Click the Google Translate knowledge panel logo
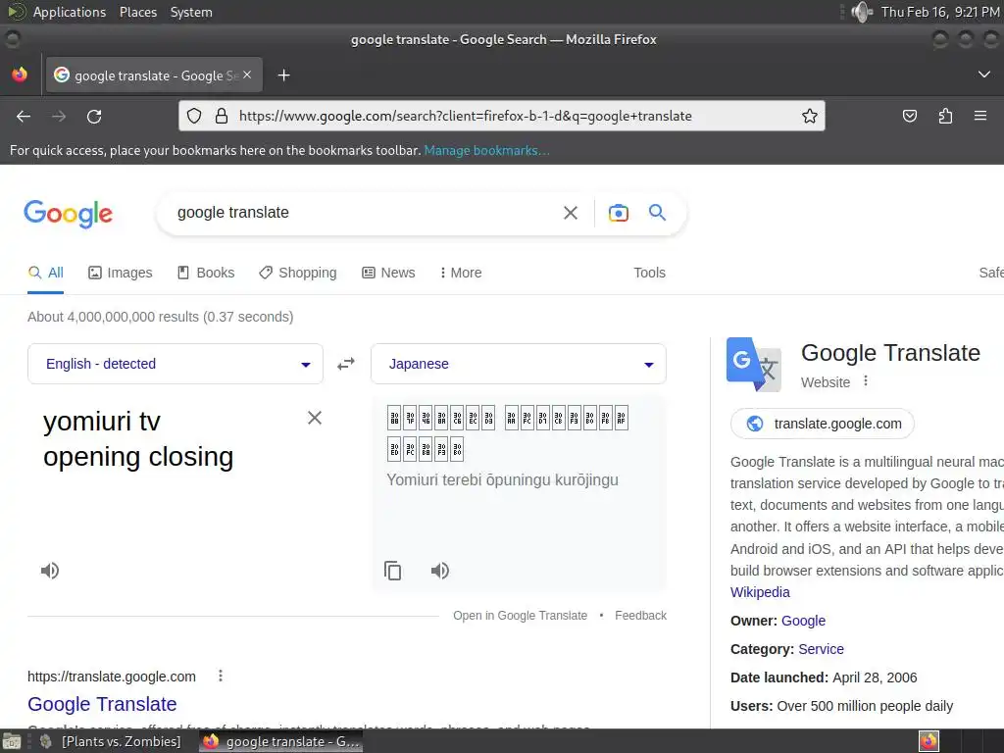The height and width of the screenshot is (753, 1004). [x=754, y=365]
